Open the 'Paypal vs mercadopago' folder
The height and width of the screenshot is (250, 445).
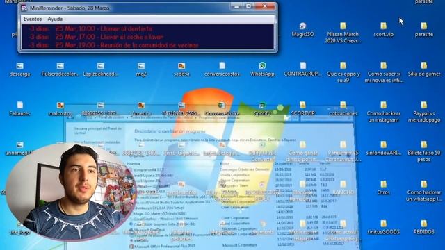coord(424,112)
